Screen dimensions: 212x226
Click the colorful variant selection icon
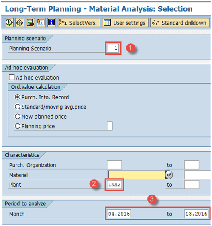20,23
